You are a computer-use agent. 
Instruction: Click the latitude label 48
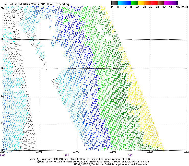[2, 39]
